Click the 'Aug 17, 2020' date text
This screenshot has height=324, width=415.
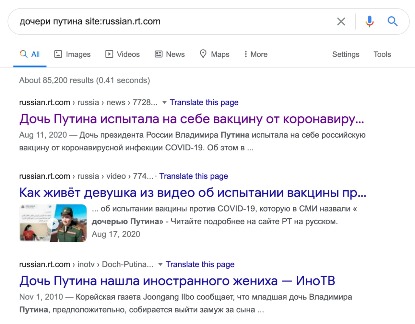click(116, 234)
